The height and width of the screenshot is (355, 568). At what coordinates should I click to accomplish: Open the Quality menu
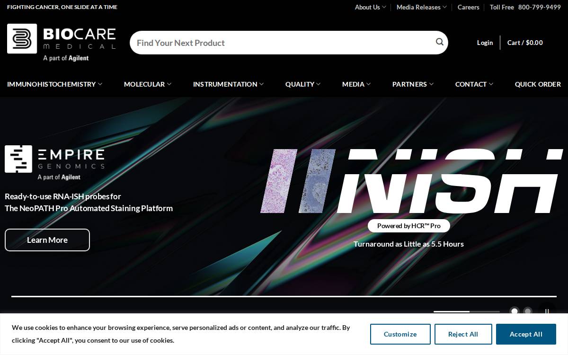tap(303, 84)
